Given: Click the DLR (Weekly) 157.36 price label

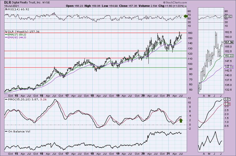Looking at the screenshot, I should tap(24, 32).
